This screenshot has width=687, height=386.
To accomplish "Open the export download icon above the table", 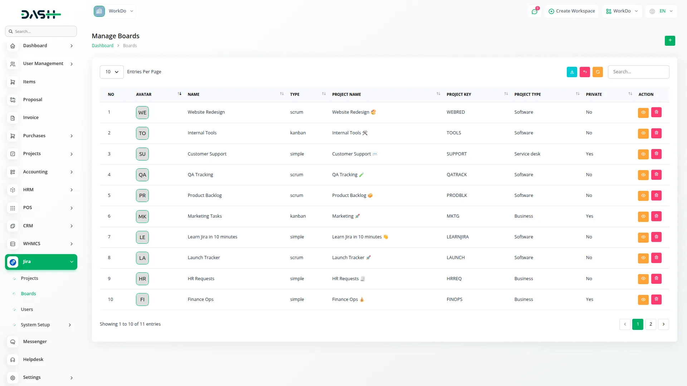I will coord(572,72).
